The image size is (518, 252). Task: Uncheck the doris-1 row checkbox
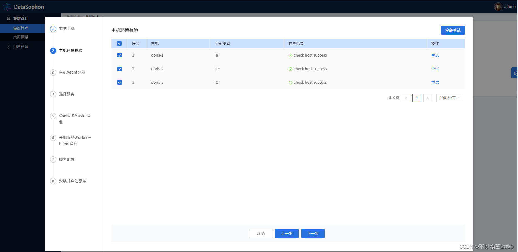click(x=120, y=55)
